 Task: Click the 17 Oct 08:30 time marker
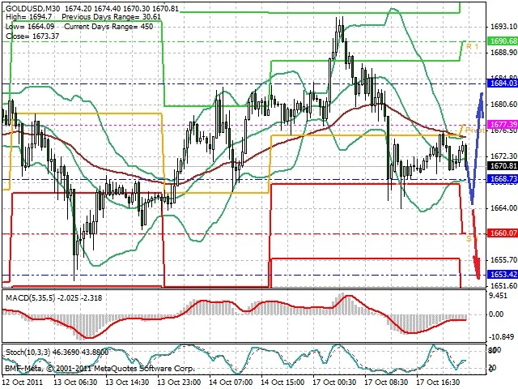coord(386,382)
